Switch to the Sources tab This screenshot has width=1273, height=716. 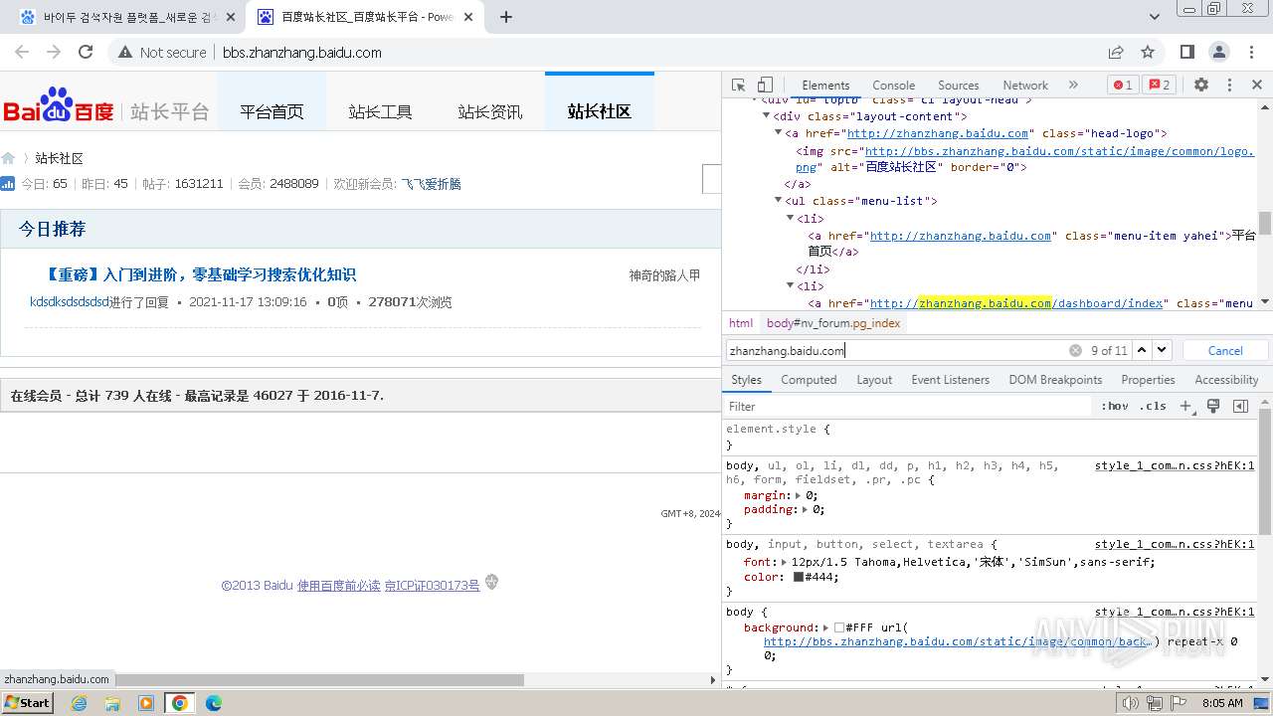click(958, 86)
